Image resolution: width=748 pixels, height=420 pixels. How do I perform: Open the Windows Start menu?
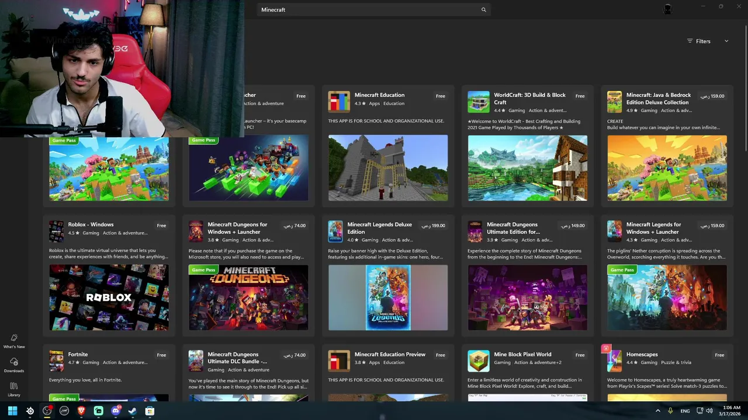[x=13, y=411]
